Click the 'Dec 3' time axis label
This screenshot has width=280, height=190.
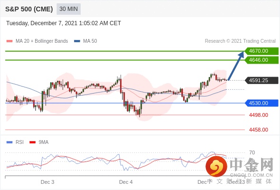(47, 182)
